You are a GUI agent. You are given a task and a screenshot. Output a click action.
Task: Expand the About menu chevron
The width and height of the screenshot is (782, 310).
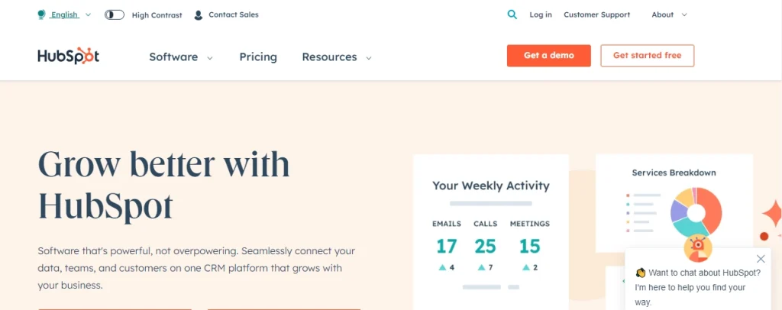[684, 15]
